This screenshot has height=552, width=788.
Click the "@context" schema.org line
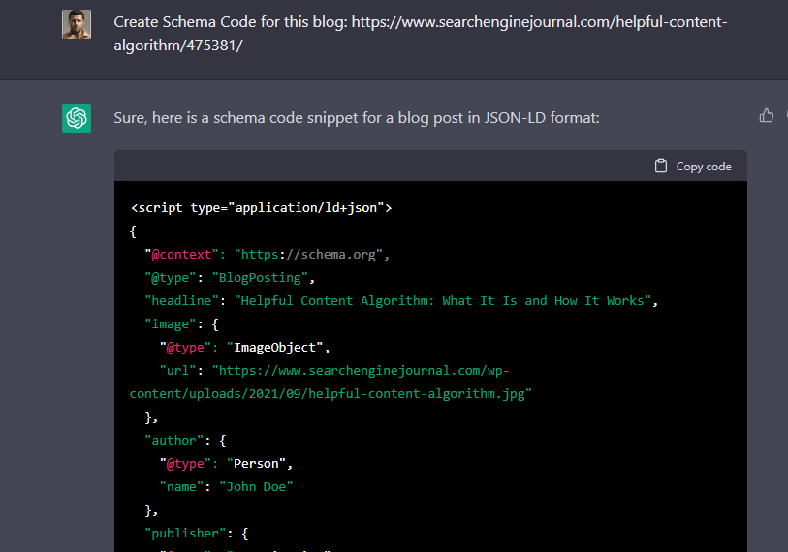267,255
